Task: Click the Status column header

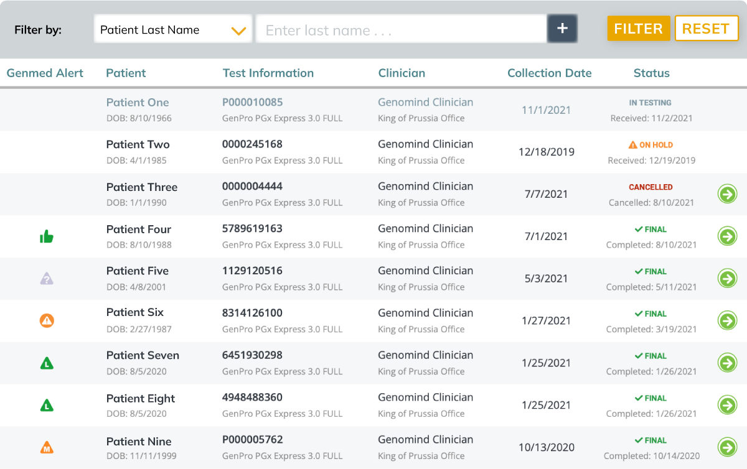Action: (651, 73)
